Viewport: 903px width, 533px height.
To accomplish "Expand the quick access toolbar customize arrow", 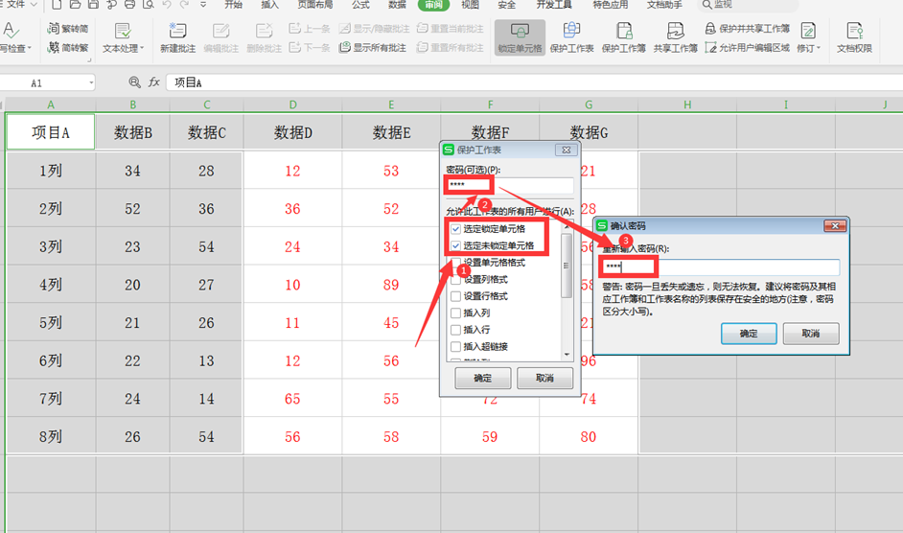I will tap(203, 5).
